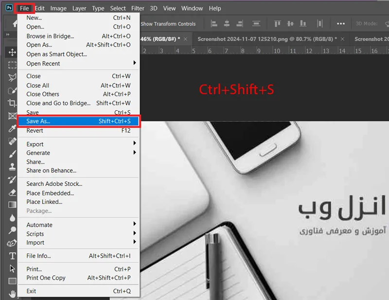The width and height of the screenshot is (389, 300).
Task: Click Align vertical centers icon
Action: pos(290,24)
